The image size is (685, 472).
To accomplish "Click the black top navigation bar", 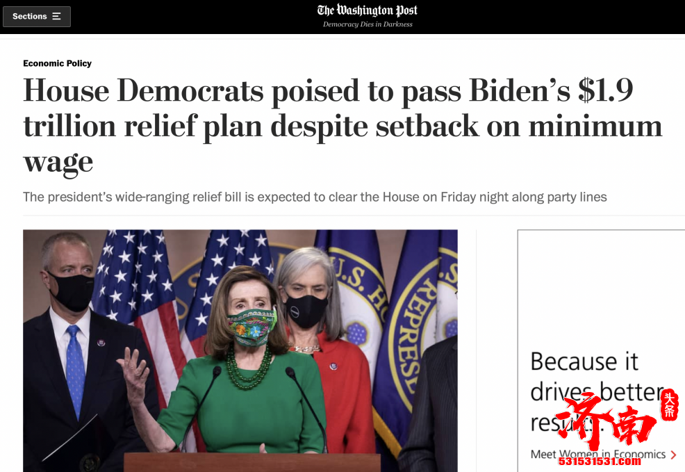I will click(x=342, y=17).
